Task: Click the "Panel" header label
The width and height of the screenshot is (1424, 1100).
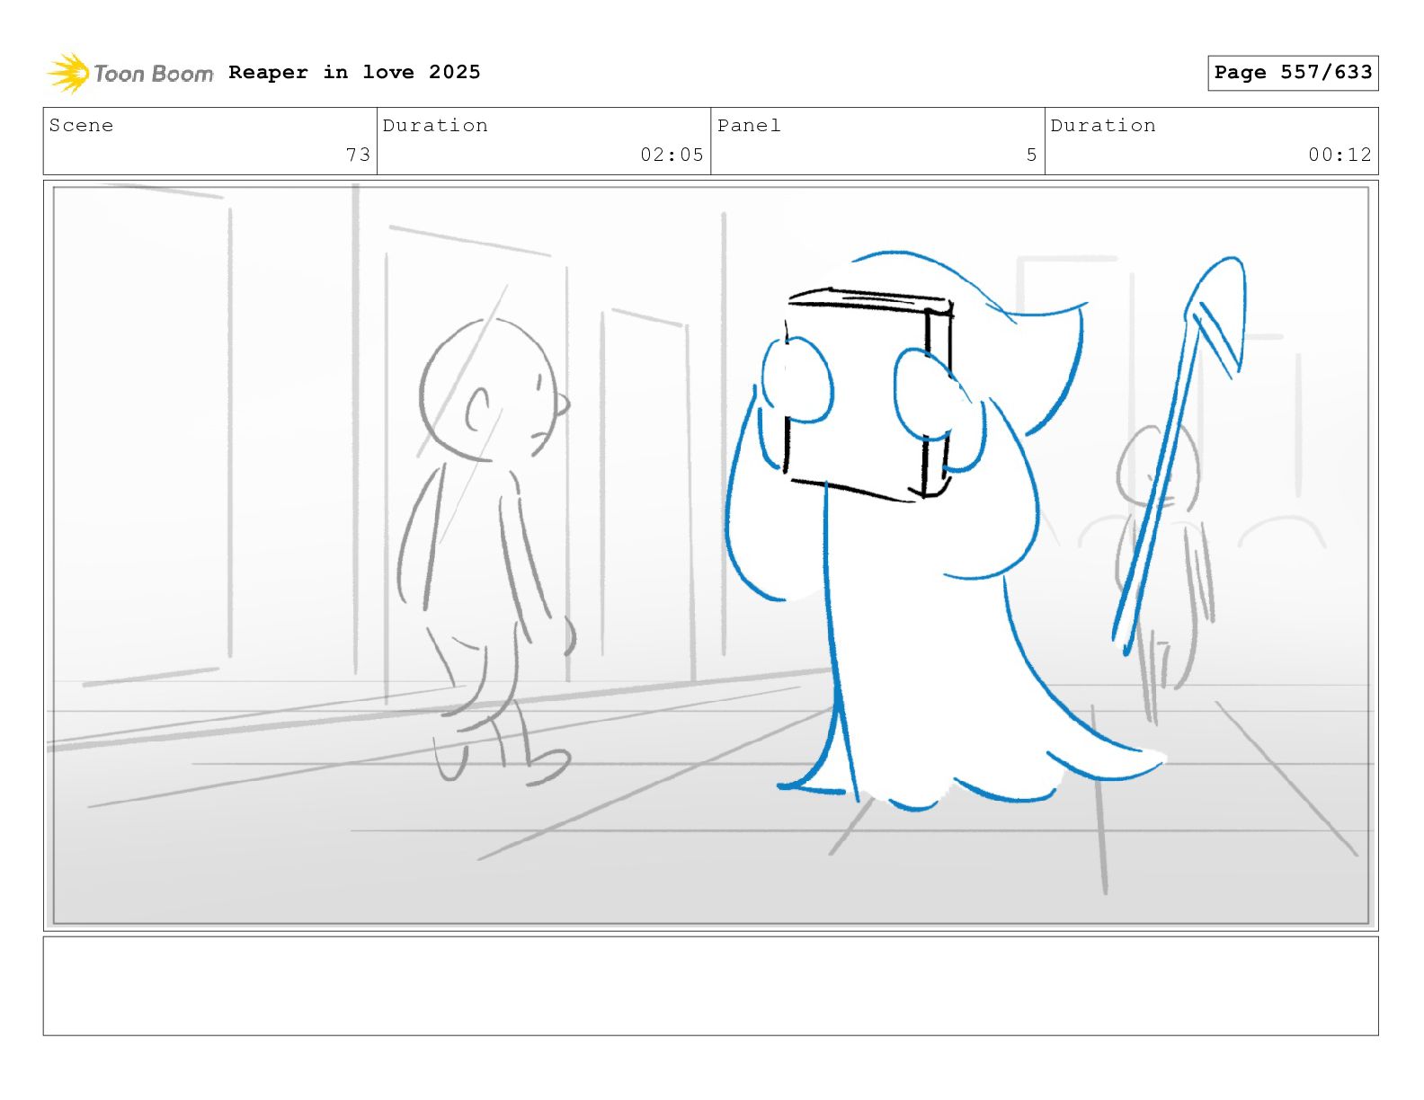Action: [x=749, y=126]
